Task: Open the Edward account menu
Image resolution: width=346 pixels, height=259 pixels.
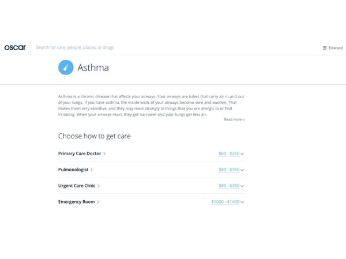Action: pos(336,48)
